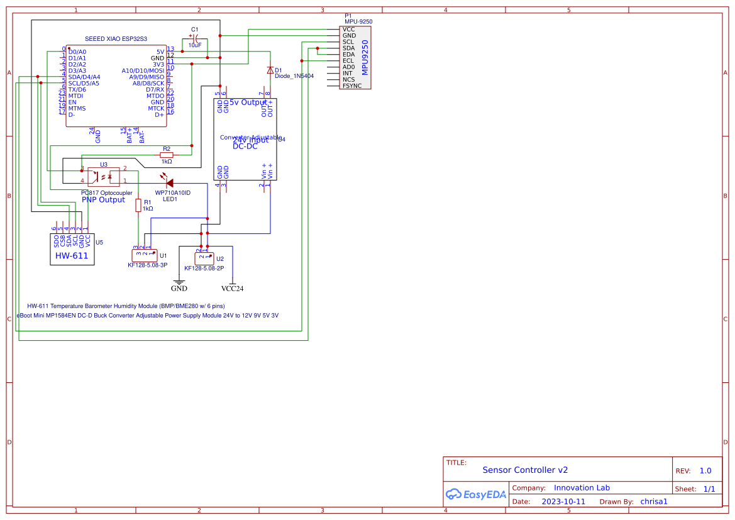Click the EasyEDA cloud logo
Image resolution: width=735 pixels, height=520 pixels.
pyautogui.click(x=476, y=494)
